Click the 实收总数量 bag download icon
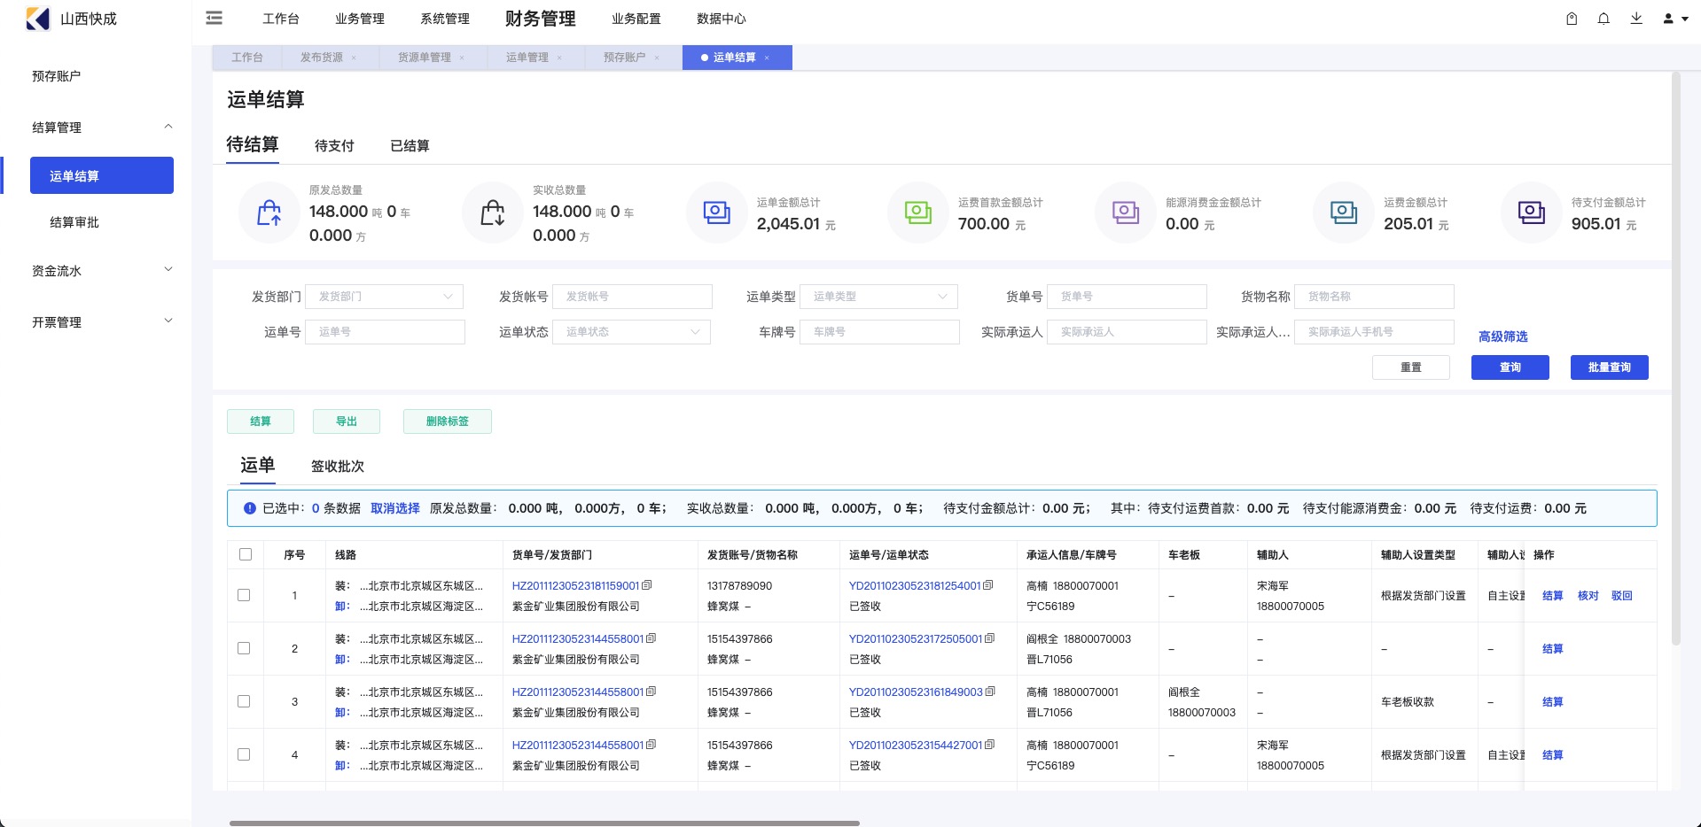Viewport: 1701px width, 827px height. tap(493, 213)
